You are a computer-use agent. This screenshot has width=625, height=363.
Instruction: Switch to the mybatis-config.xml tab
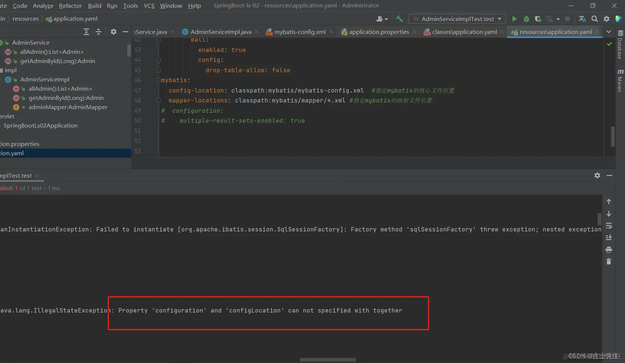(300, 32)
